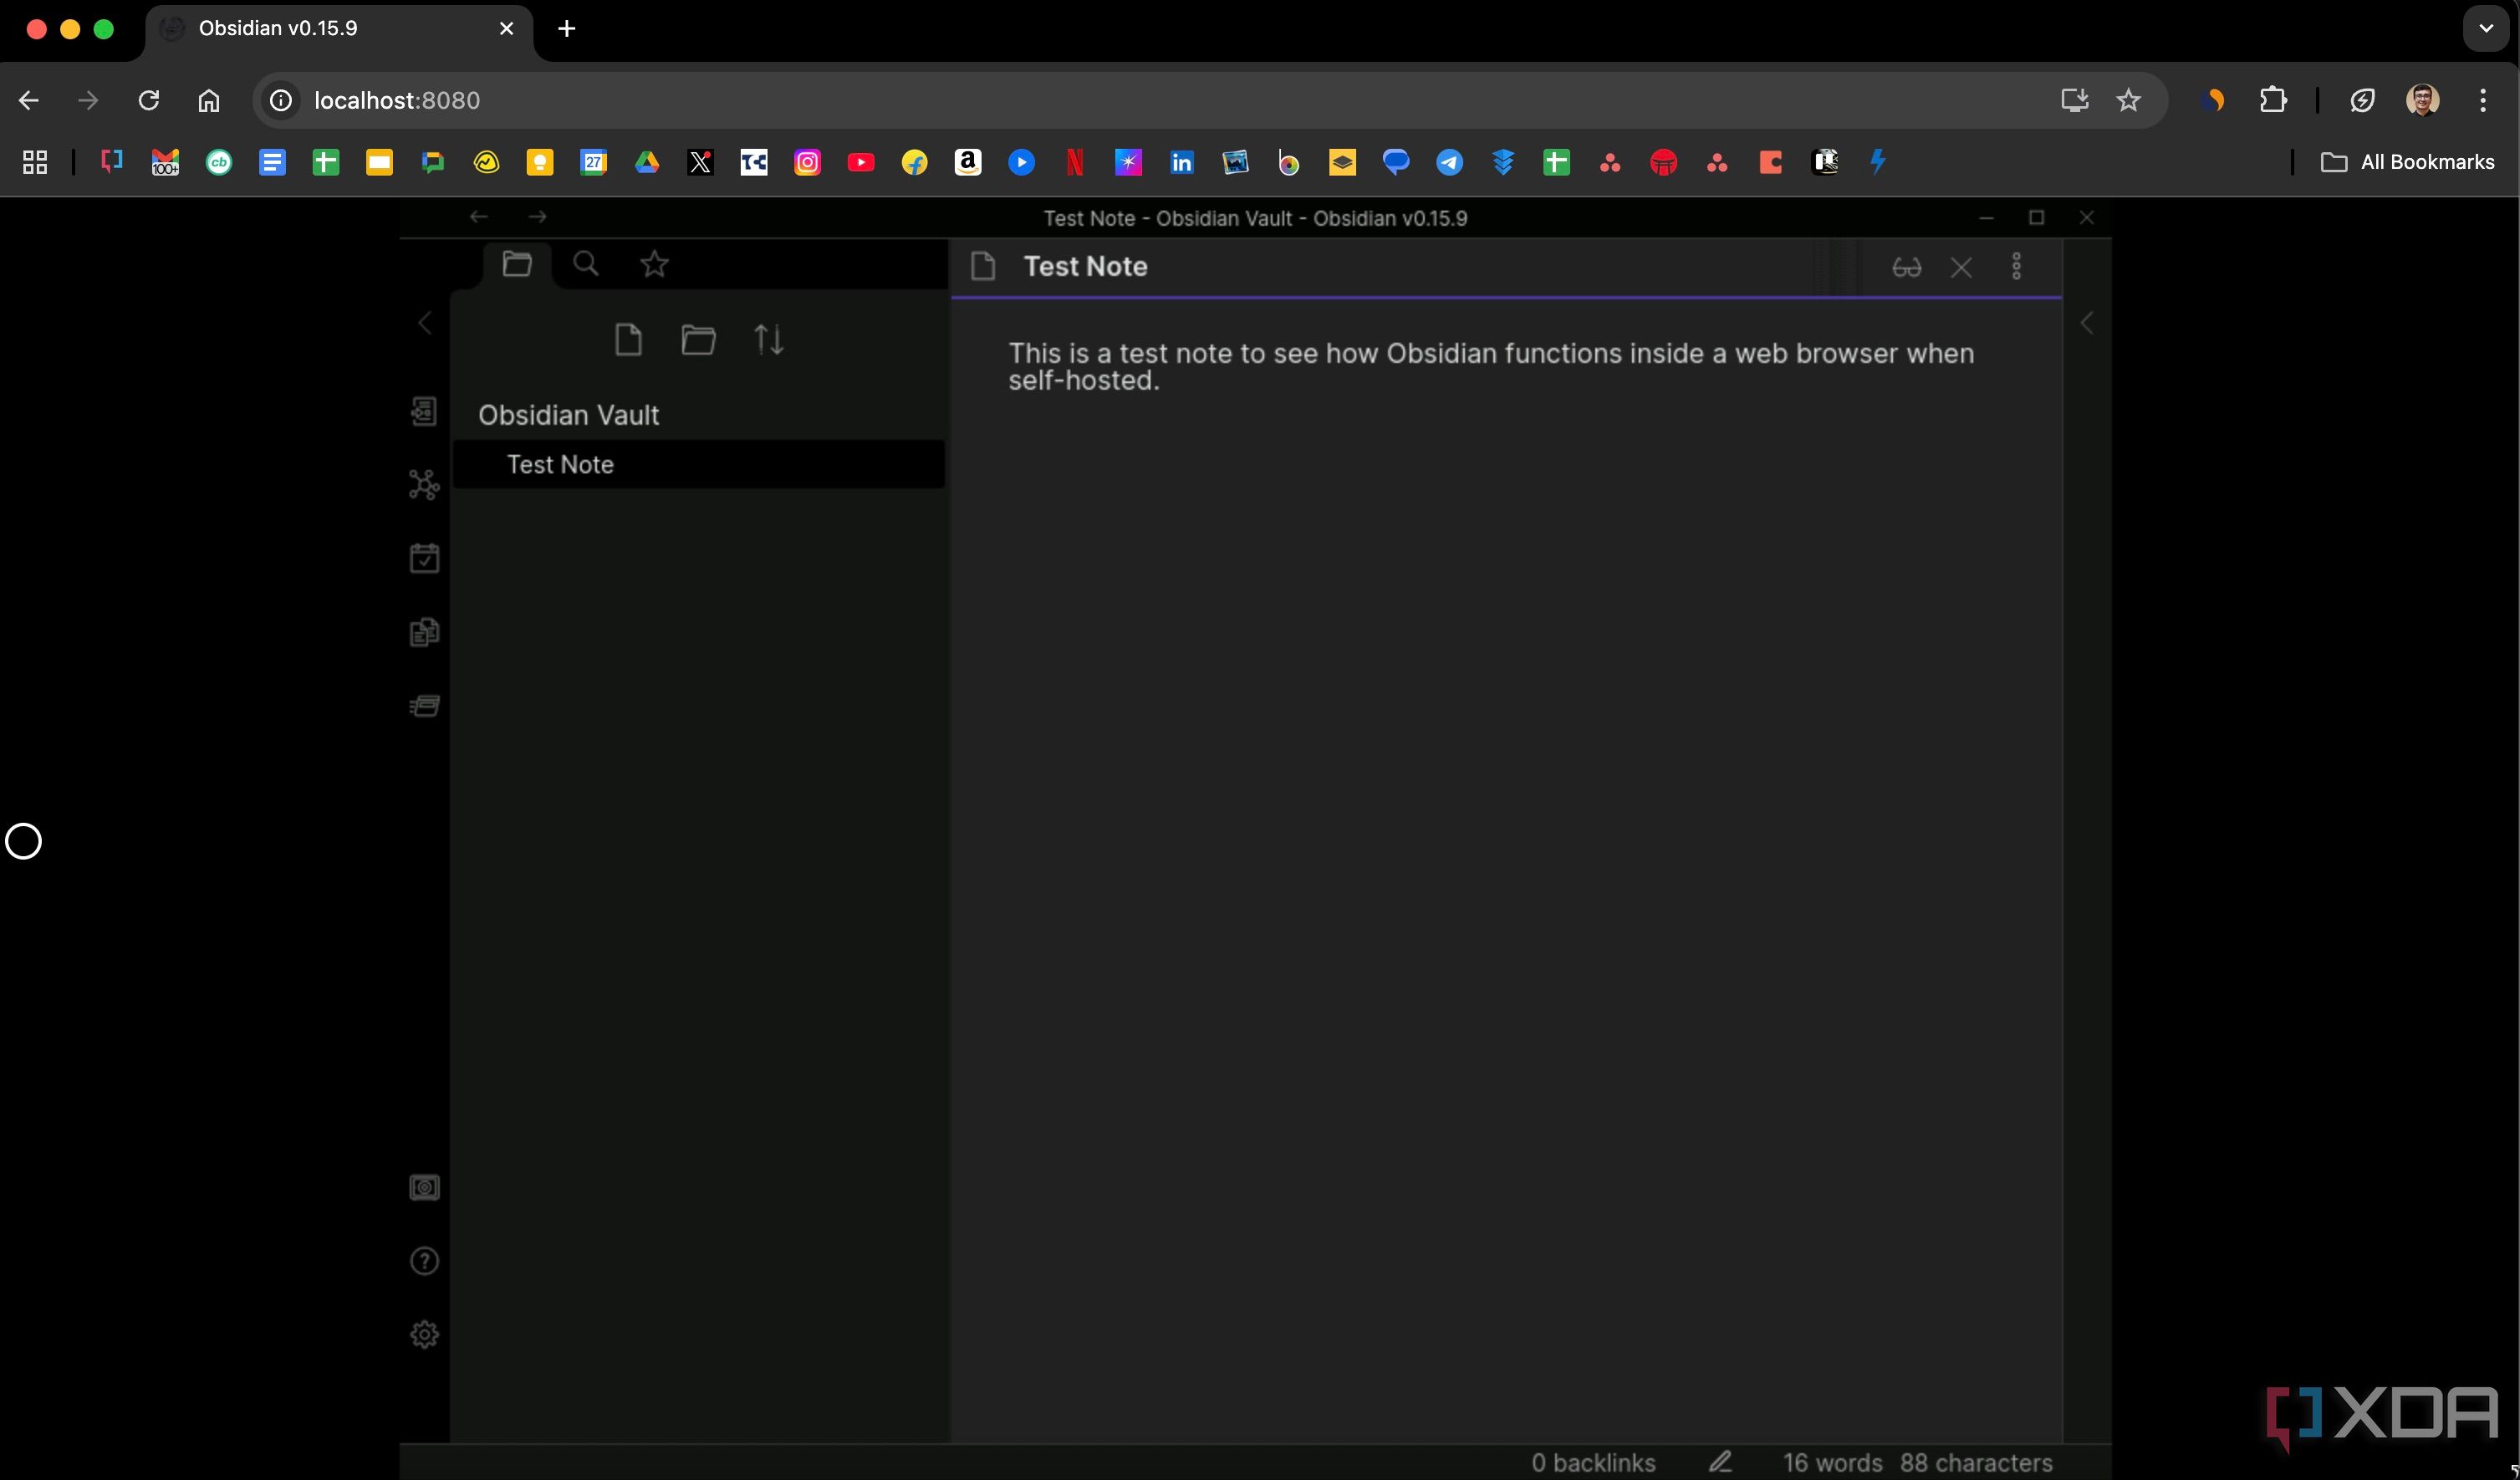Open the graph view ribbon icon
Viewport: 2520px width, 1480px height.
[x=424, y=485]
